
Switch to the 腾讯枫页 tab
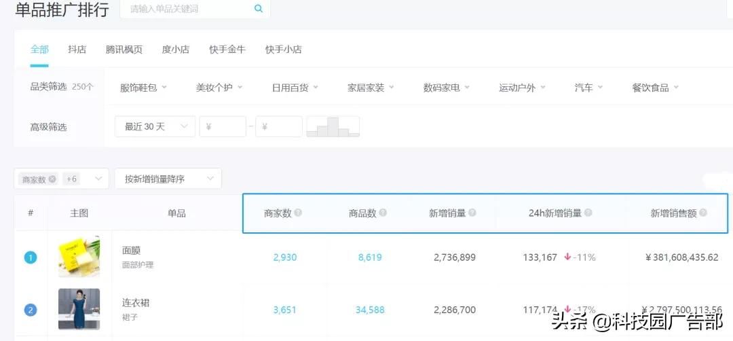[124, 49]
